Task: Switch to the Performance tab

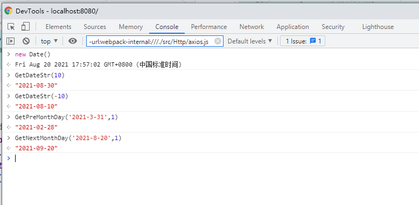Action: [209, 27]
